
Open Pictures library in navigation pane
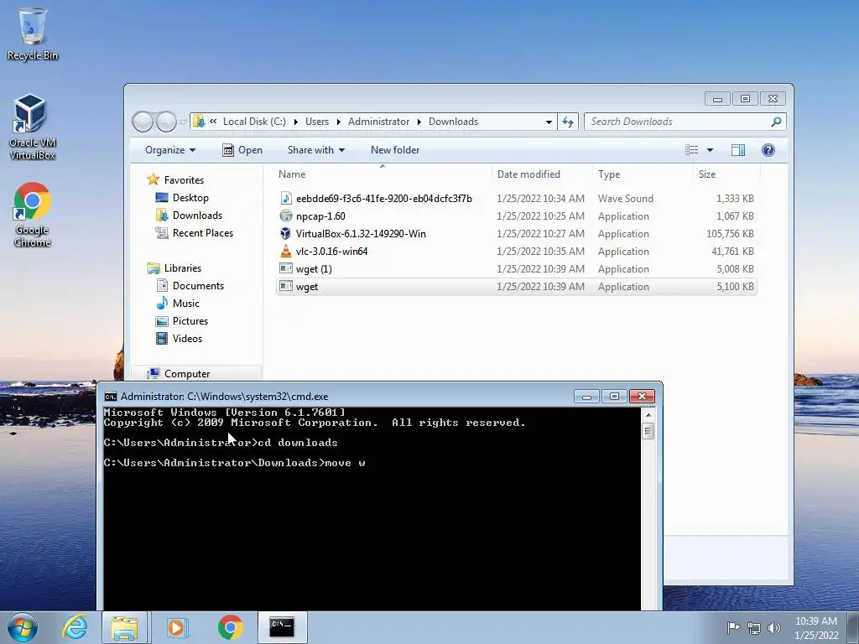coord(182,321)
